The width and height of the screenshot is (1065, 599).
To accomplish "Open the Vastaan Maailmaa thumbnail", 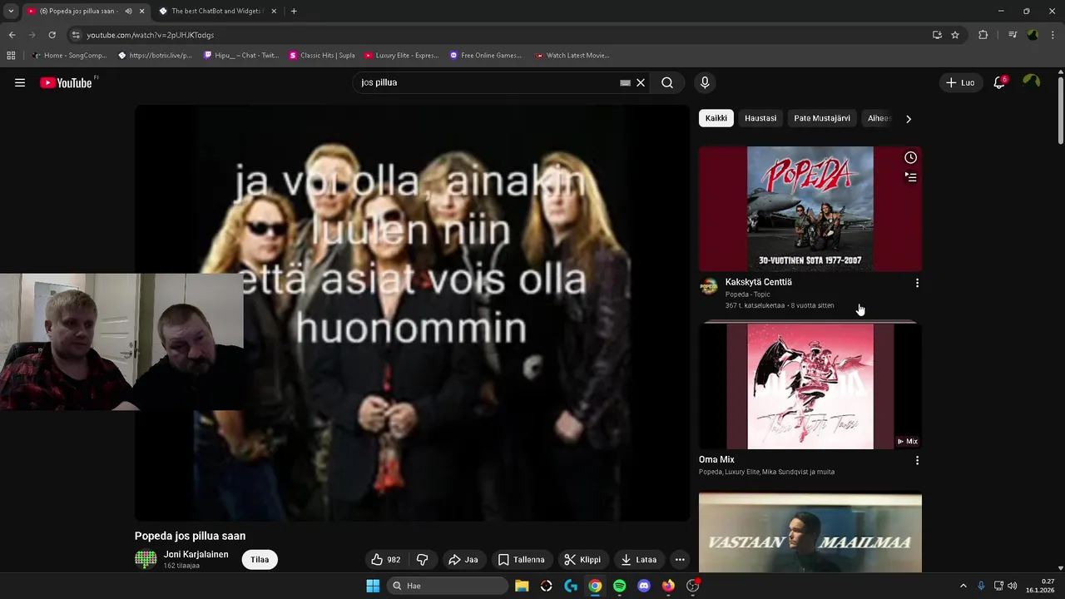I will [x=810, y=532].
